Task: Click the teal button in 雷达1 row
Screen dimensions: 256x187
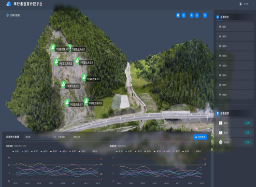Action: 248,123
